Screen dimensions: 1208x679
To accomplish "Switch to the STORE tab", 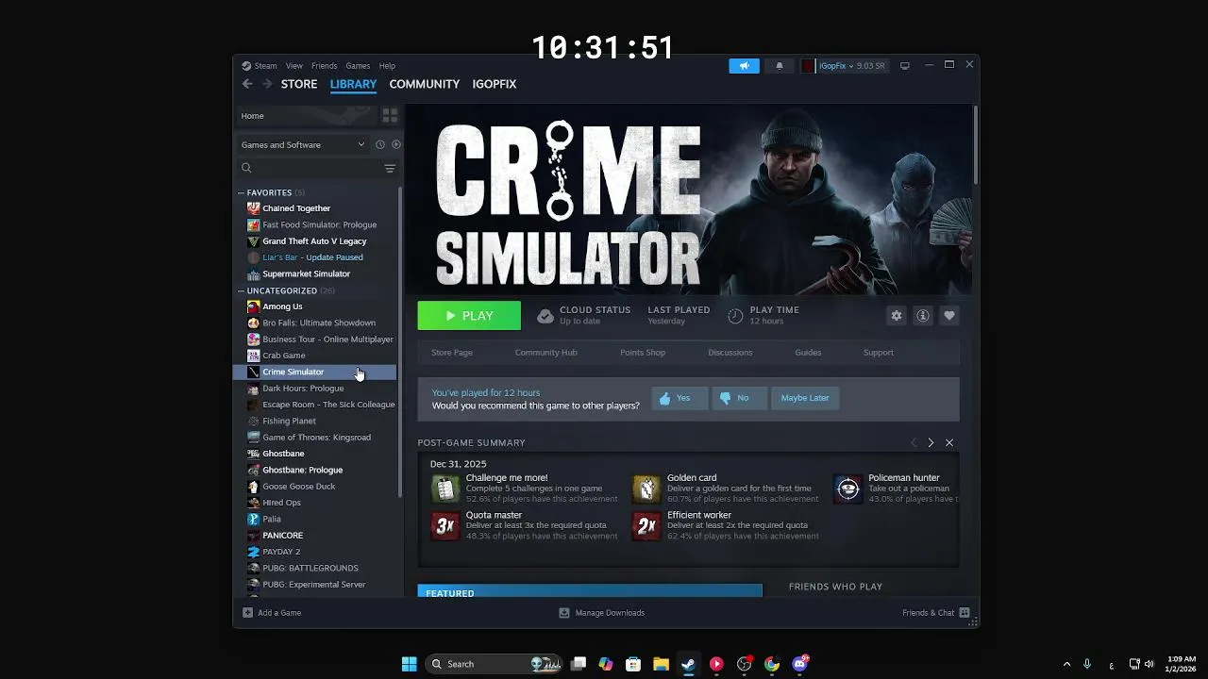I will pos(299,84).
